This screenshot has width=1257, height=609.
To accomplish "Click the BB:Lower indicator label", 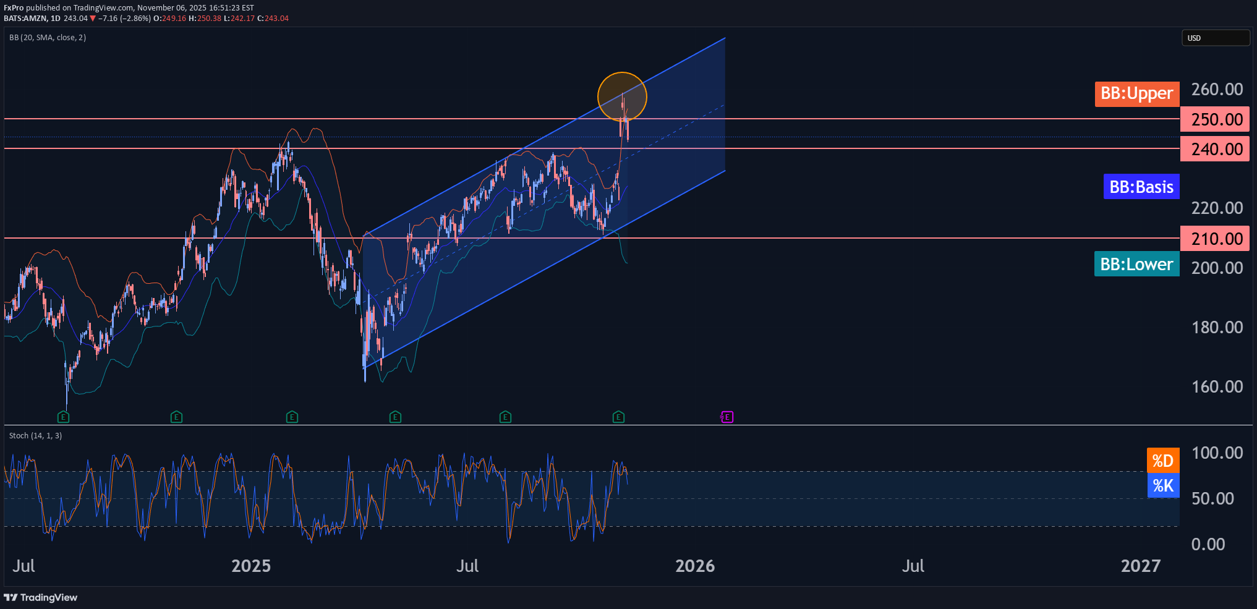I will click(x=1136, y=264).
